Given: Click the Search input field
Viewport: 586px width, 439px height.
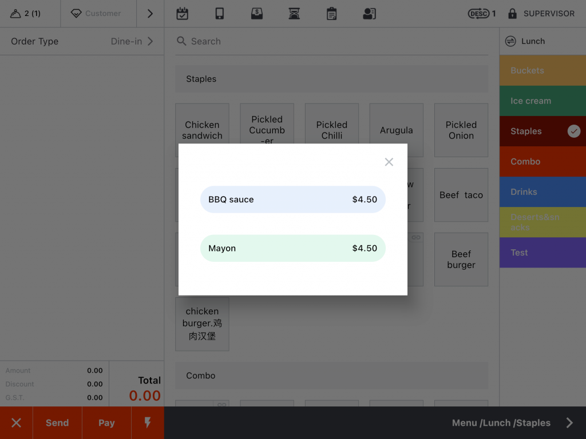Looking at the screenshot, I should click(x=332, y=41).
